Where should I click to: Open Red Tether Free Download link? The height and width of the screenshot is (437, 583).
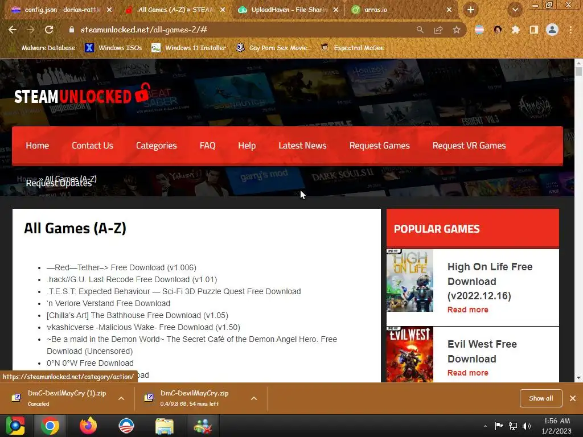click(121, 267)
